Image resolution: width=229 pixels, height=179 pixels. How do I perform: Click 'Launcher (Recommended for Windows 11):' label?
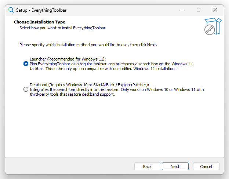(x=68, y=59)
